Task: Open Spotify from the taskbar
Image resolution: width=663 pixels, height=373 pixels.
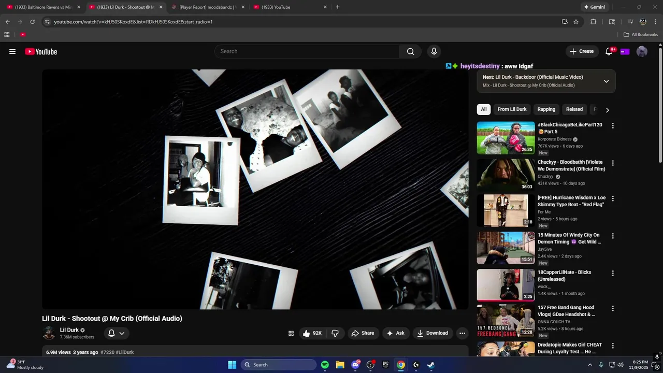Action: point(325,365)
